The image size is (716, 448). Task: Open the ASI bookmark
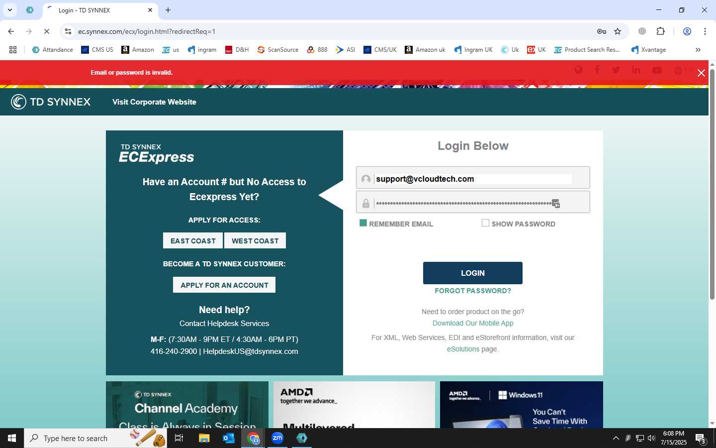click(346, 50)
